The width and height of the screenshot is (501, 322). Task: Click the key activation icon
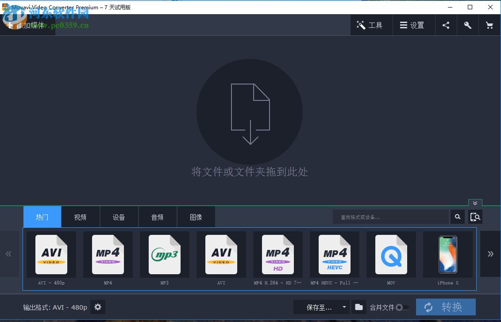[467, 25]
